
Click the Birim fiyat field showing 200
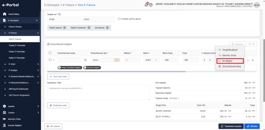(171, 60)
